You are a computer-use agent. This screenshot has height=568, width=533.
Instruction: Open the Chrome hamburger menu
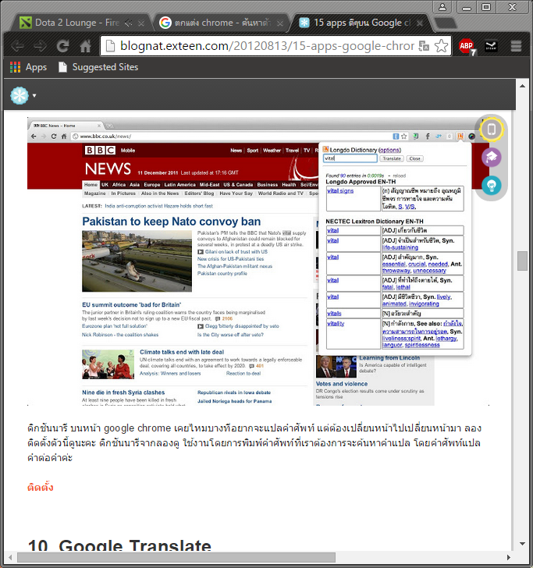coord(516,46)
